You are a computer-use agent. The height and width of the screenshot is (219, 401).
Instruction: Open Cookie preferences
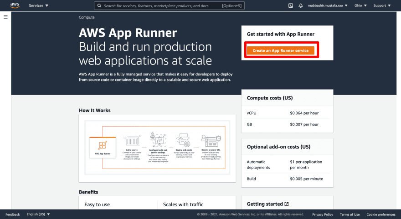381,214
